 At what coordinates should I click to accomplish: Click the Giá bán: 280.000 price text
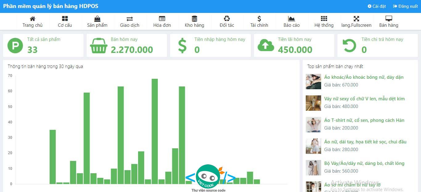pos(341,150)
